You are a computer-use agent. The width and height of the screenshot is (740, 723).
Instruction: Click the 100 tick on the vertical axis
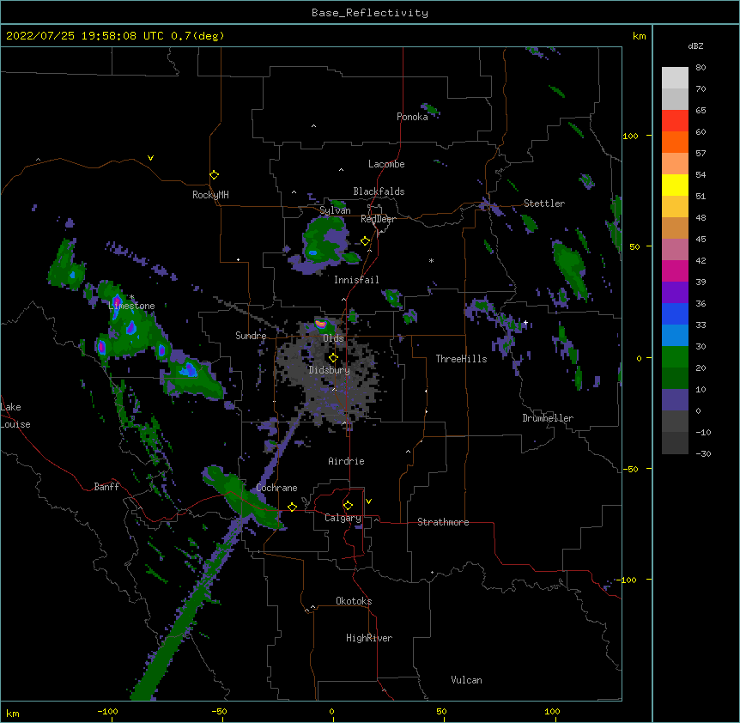point(630,136)
